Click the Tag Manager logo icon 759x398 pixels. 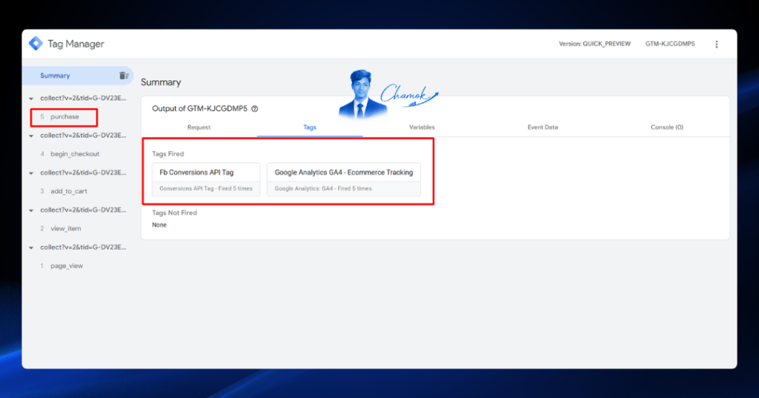[x=36, y=44]
